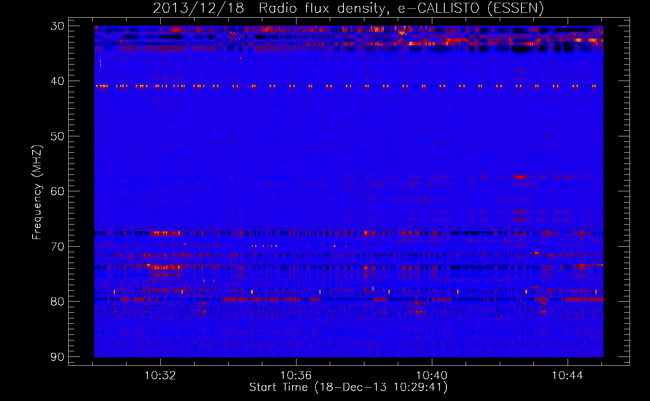
Task: Click the 10:40 time tick label
Action: click(432, 376)
